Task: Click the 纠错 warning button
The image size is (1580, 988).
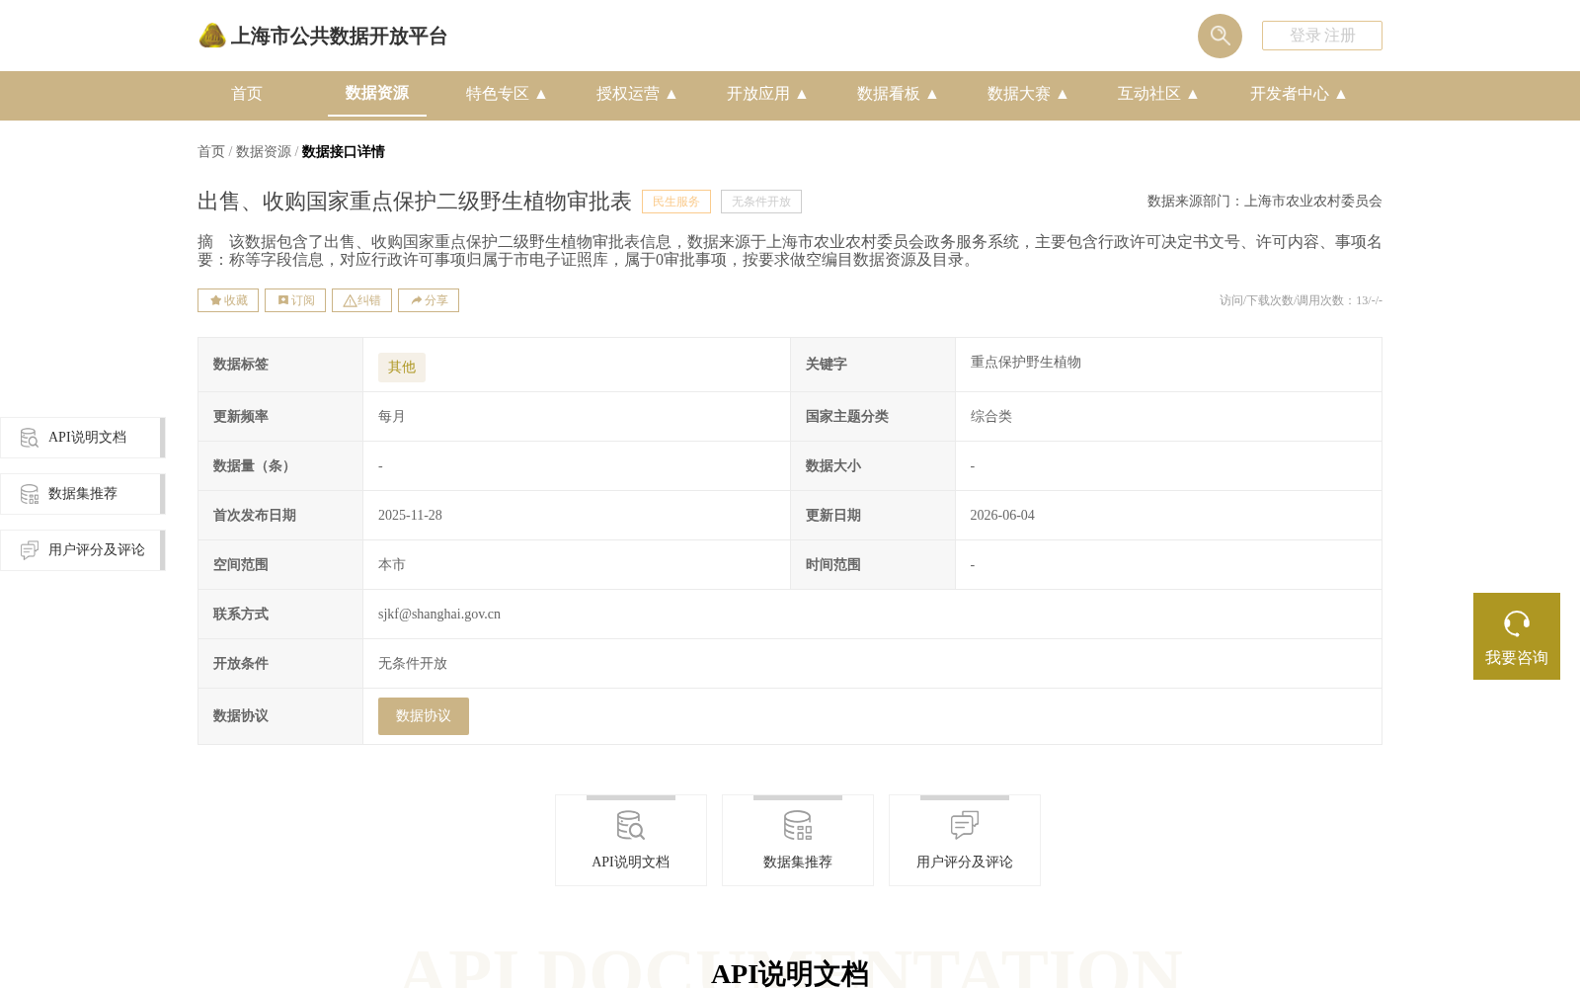Action: [x=361, y=300]
